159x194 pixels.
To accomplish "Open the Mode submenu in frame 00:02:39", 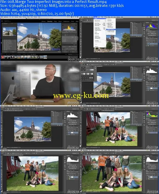I will (100, 18).
